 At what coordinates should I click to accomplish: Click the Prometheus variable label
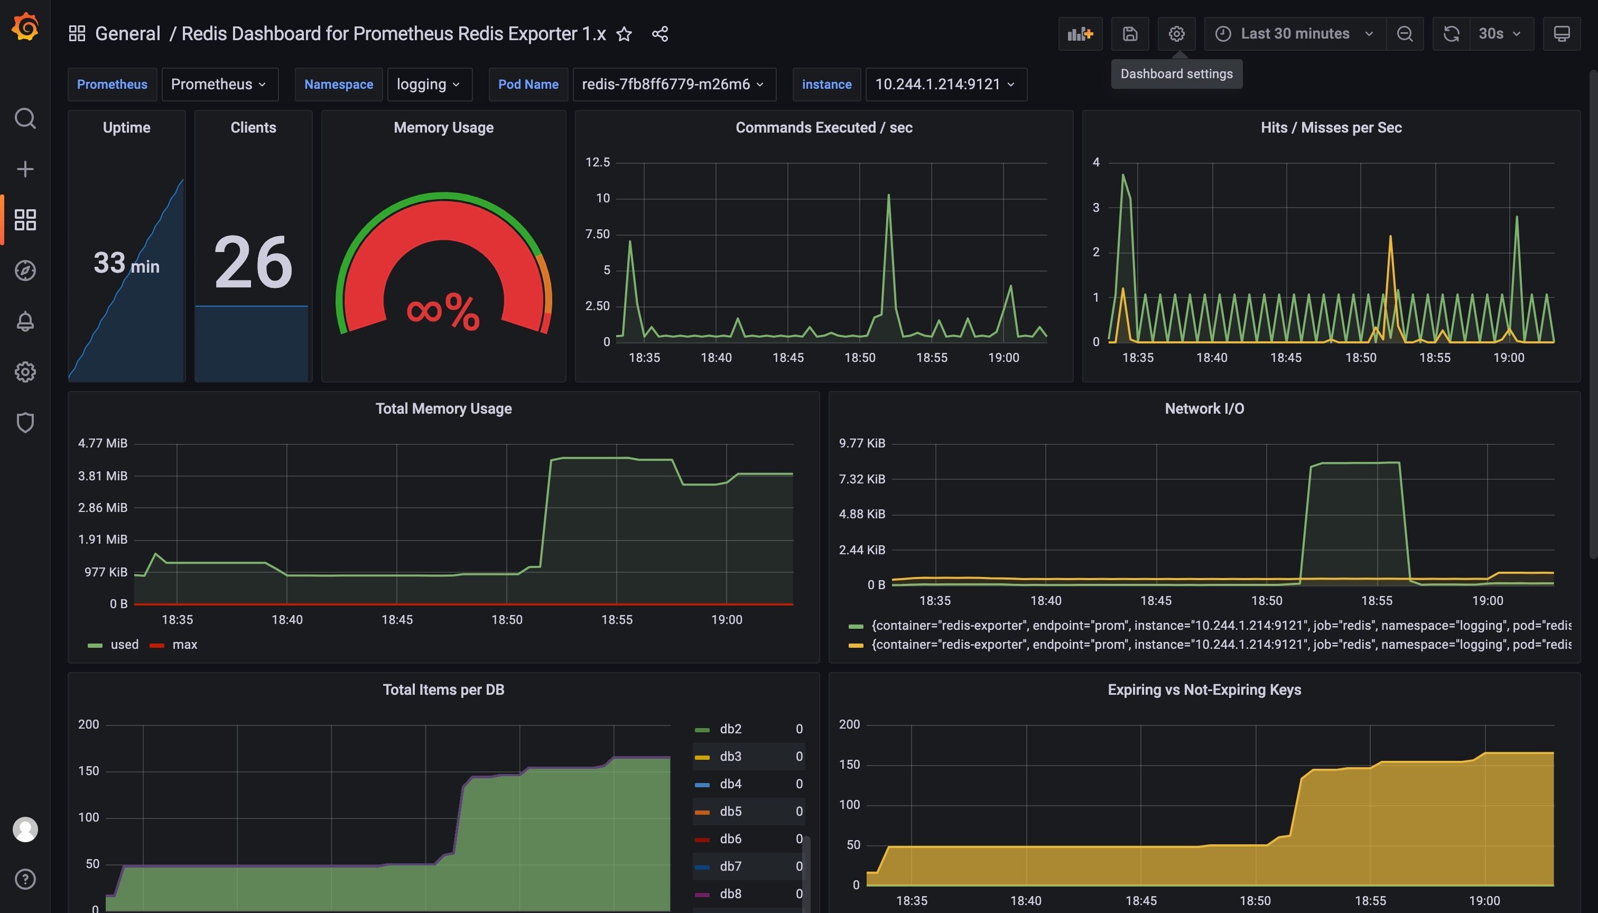112,84
